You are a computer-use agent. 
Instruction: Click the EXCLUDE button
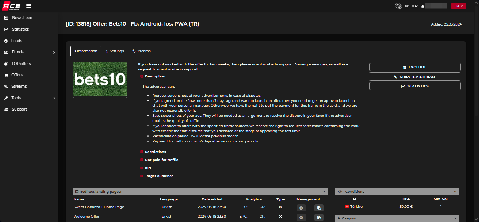[415, 67]
